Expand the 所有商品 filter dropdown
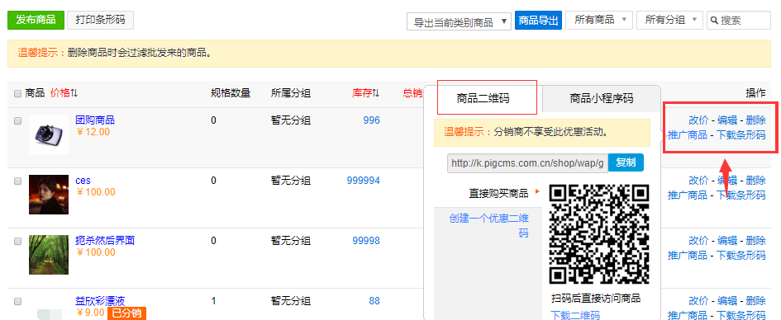Screen dimensions: 781x320 598,21
